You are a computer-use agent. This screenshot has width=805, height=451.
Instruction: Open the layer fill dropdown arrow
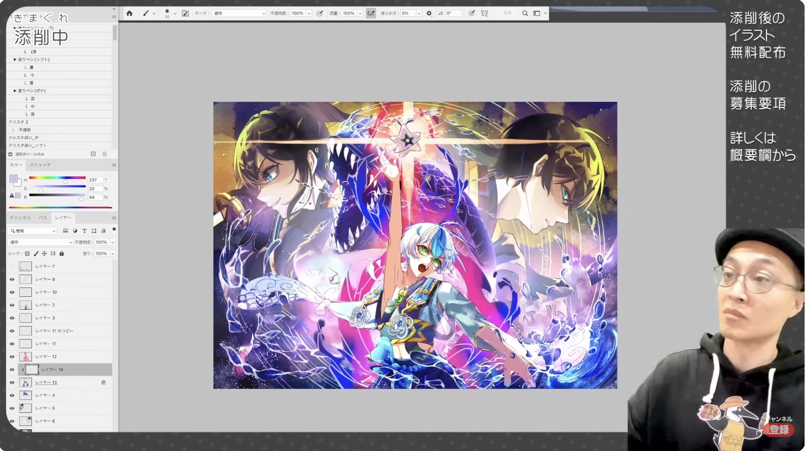113,254
